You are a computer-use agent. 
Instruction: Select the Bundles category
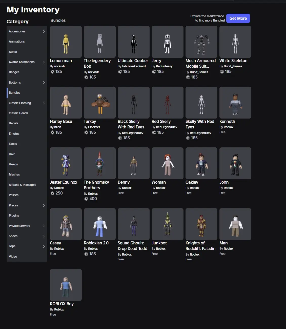(27, 93)
